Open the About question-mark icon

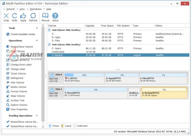click(55, 16)
